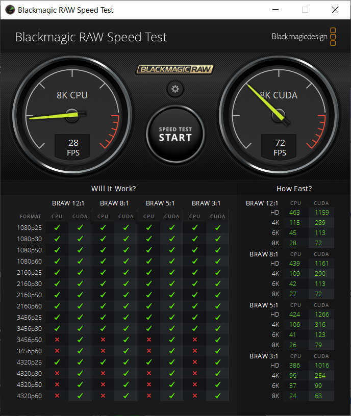Click BRAW 5:1 section label in How Fast
Screen dimensions: 351x416
264,305
